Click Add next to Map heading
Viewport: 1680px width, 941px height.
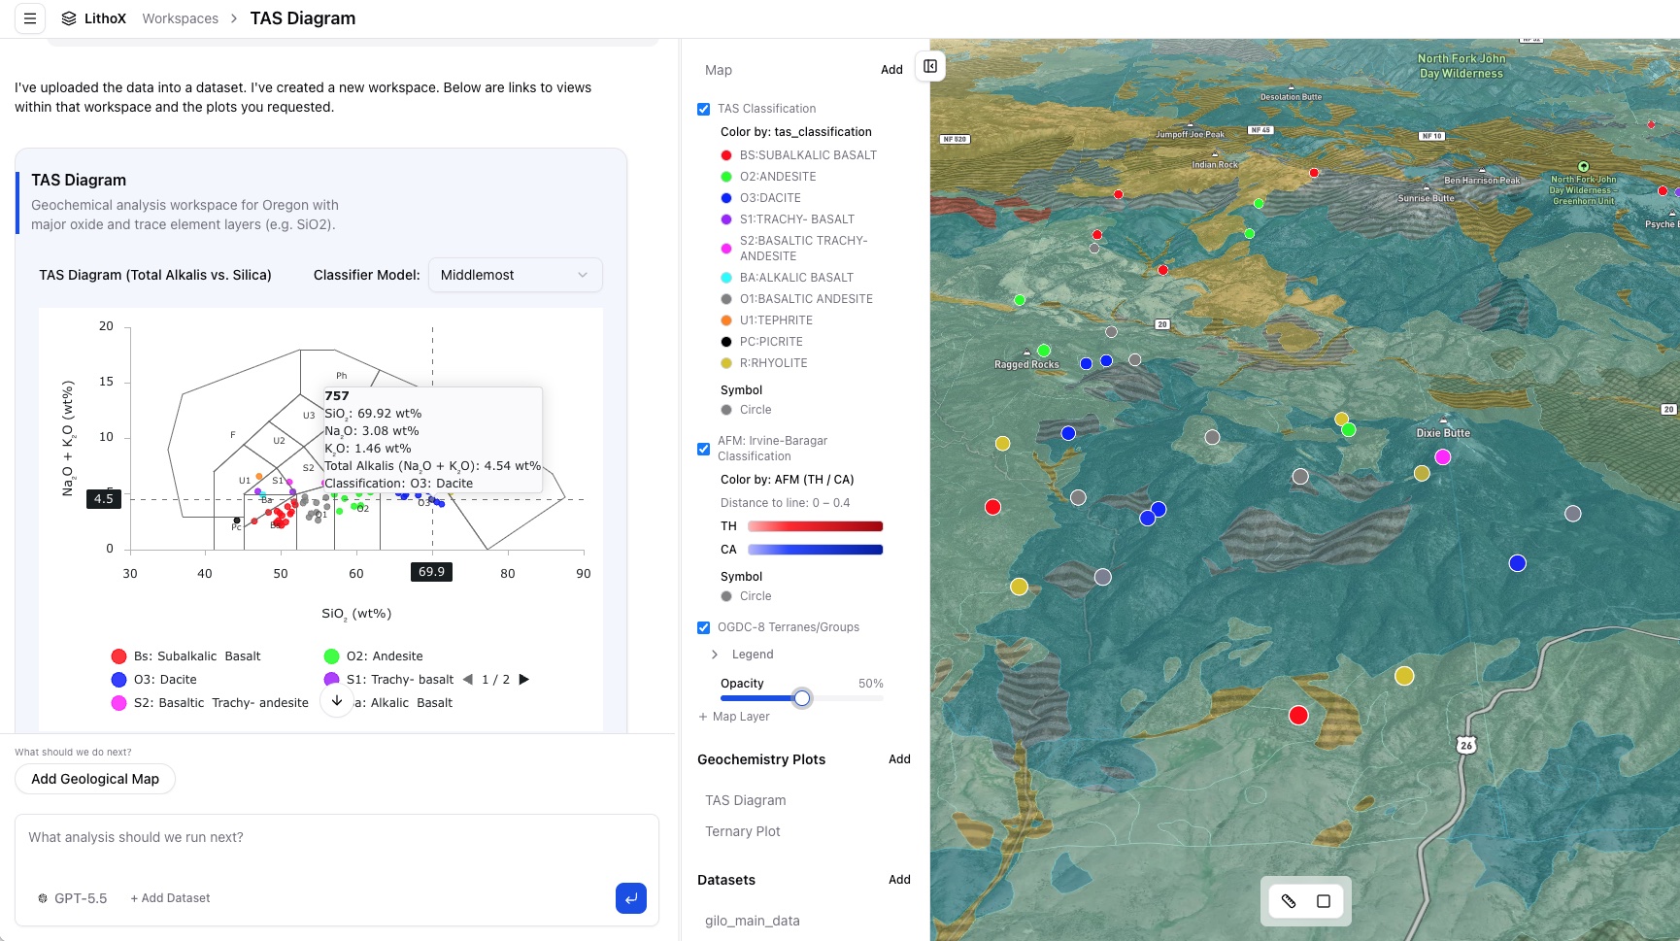(x=891, y=70)
